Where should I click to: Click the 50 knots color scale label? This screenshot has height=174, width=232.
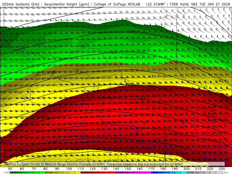[x=10, y=169]
